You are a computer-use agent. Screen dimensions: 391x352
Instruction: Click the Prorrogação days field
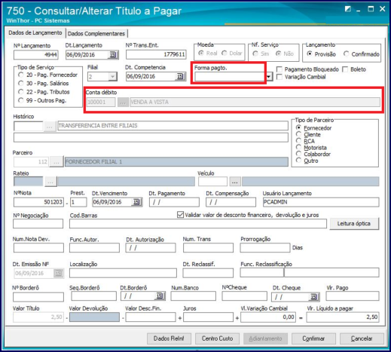pyautogui.click(x=265, y=248)
